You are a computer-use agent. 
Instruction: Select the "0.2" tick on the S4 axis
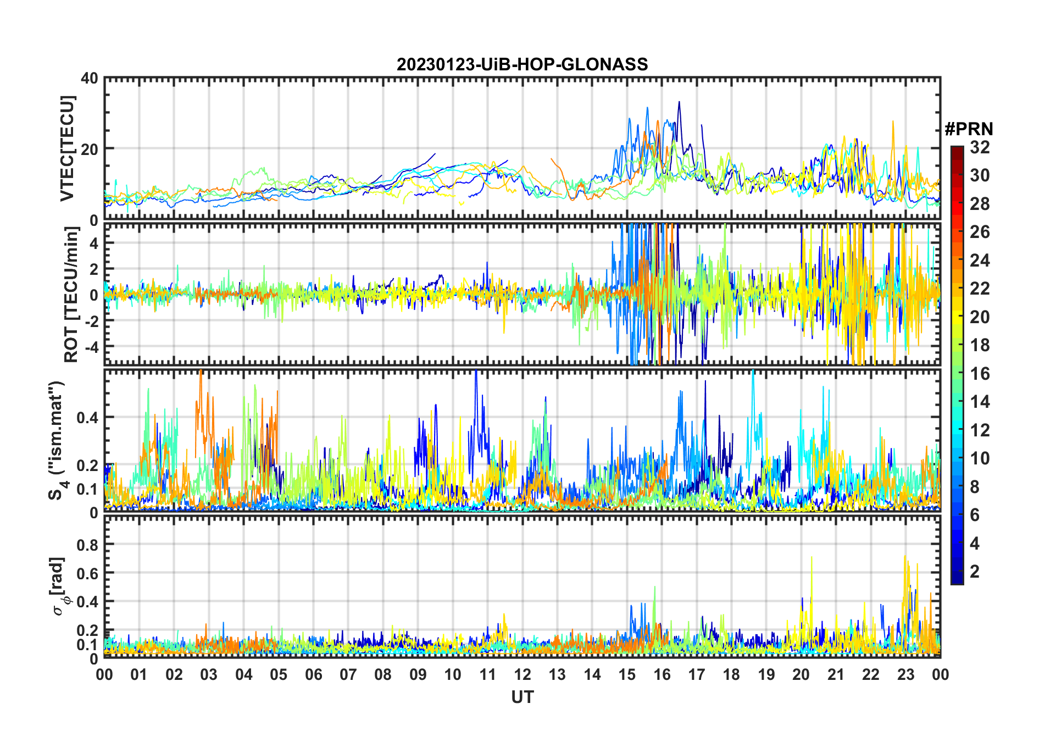click(x=87, y=465)
